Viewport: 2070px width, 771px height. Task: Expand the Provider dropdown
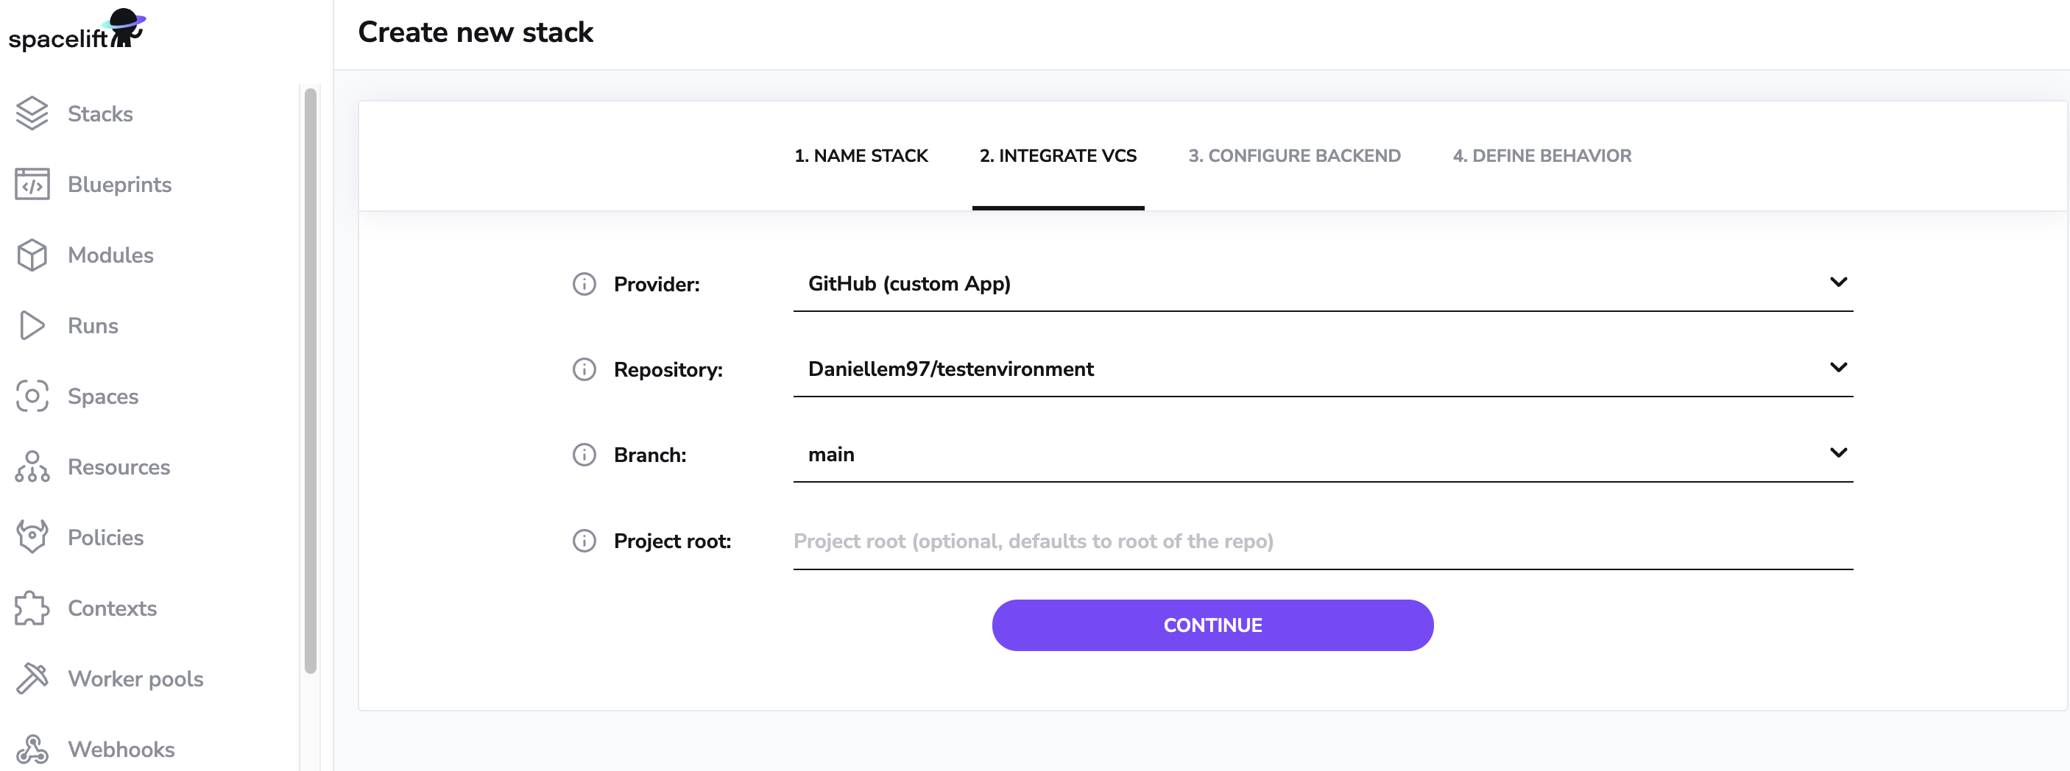1838,283
